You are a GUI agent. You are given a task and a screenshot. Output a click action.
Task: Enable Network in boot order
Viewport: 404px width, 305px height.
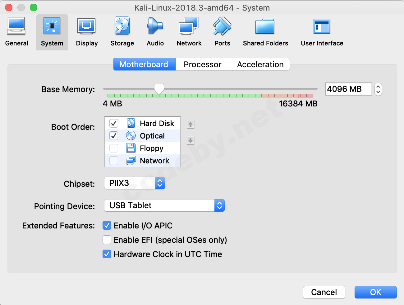click(114, 161)
